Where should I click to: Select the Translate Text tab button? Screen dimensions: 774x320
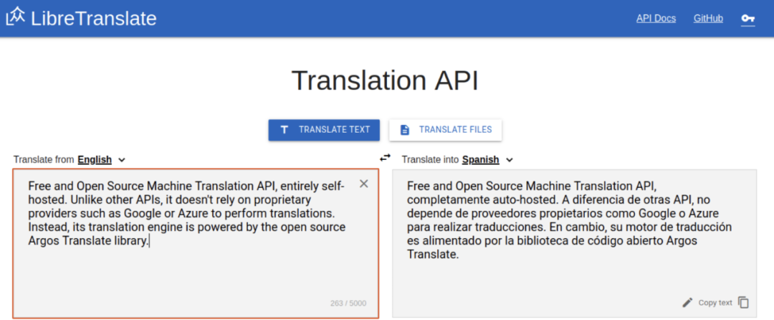click(325, 130)
